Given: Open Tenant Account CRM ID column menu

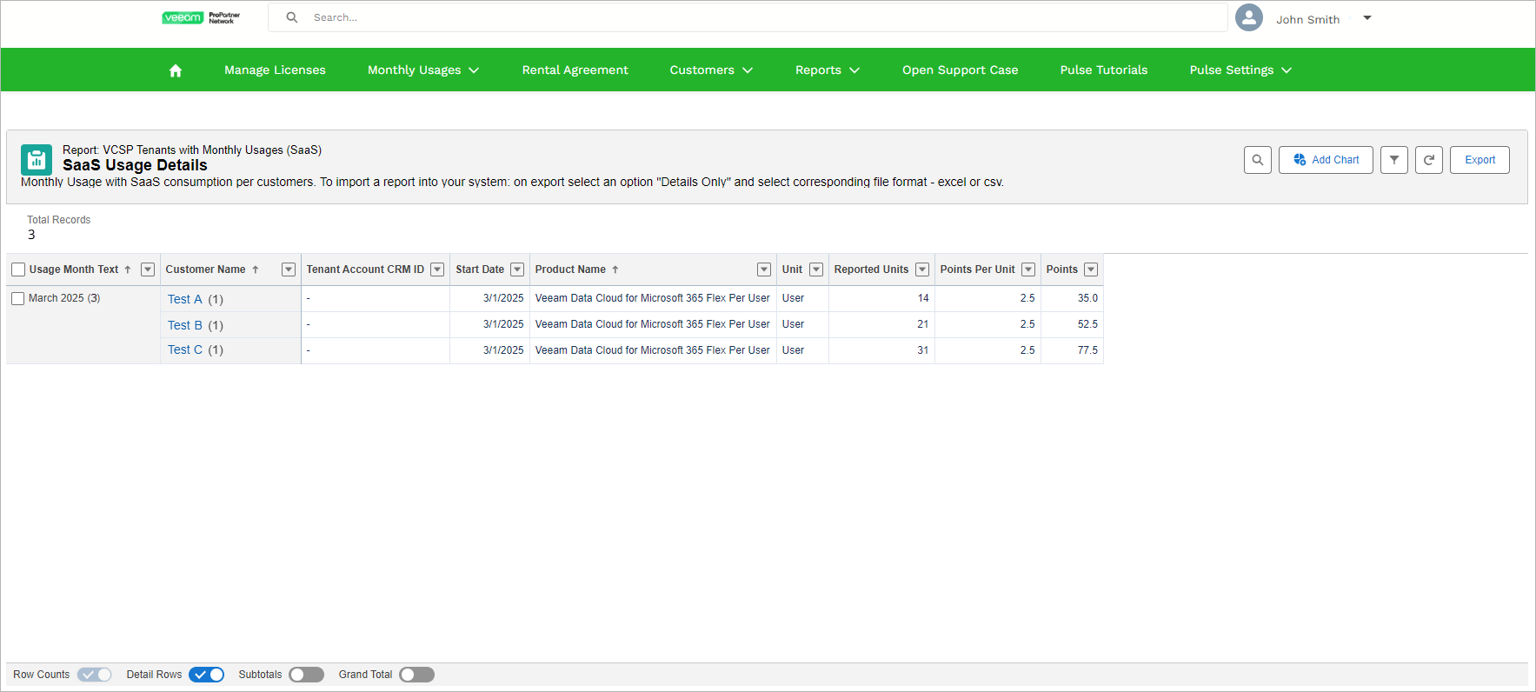Looking at the screenshot, I should point(437,269).
